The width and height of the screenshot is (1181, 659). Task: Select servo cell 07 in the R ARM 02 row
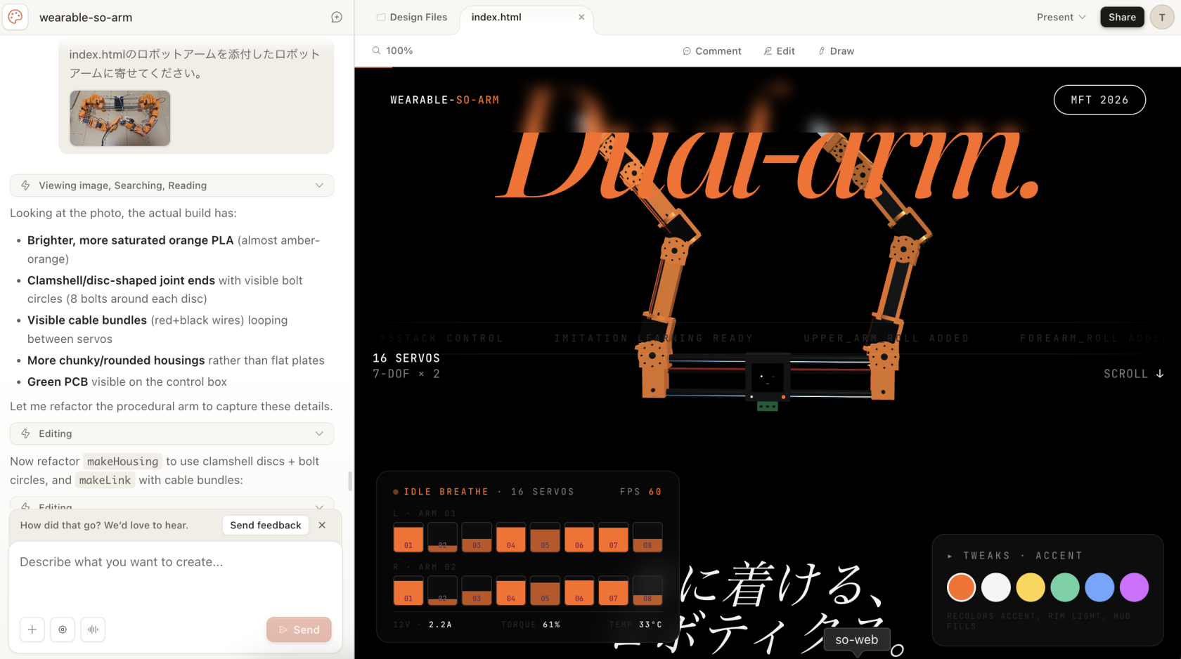tap(614, 591)
